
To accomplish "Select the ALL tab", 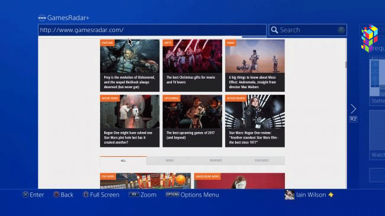I will 123,160.
